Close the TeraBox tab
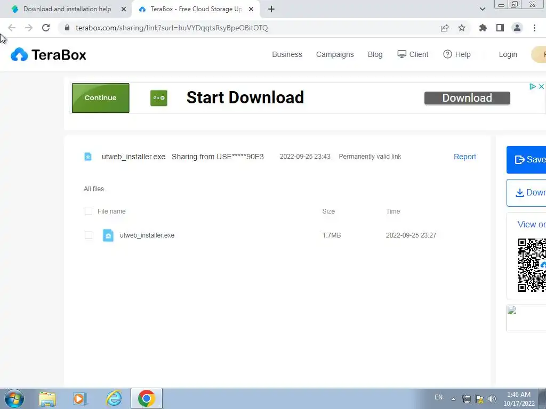 pyautogui.click(x=251, y=9)
